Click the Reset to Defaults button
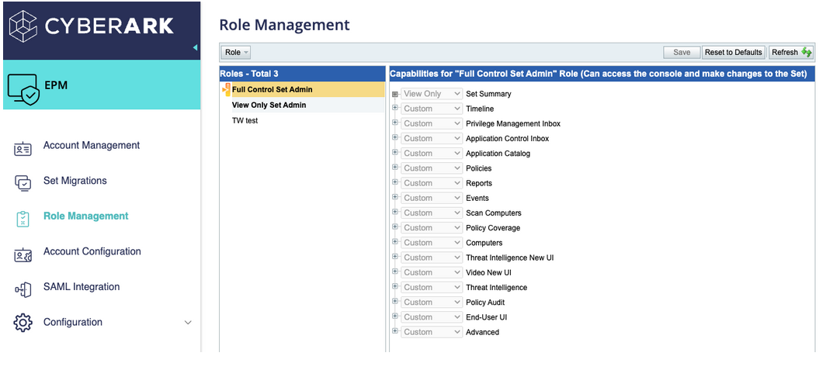Image resolution: width=826 pixels, height=370 pixels. pos(733,52)
